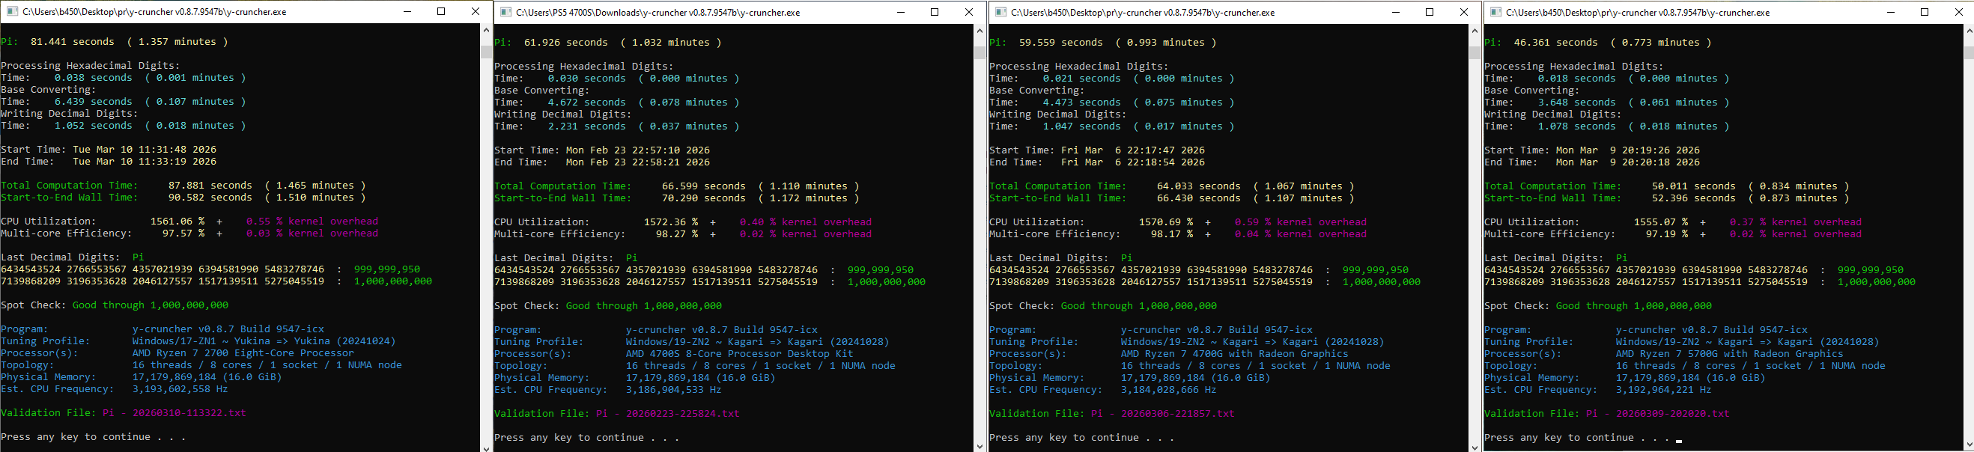Focus the PS5 4700S window by its title text
The height and width of the screenshot is (452, 1974).
tap(658, 12)
